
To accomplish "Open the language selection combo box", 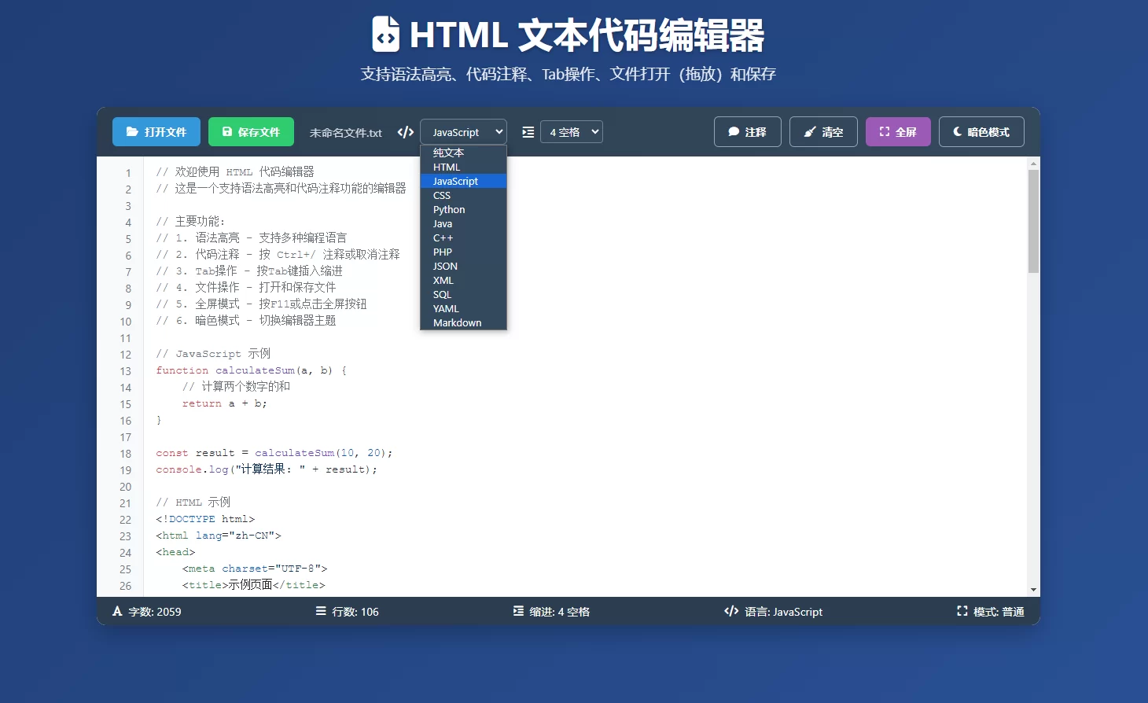I will pos(463,131).
